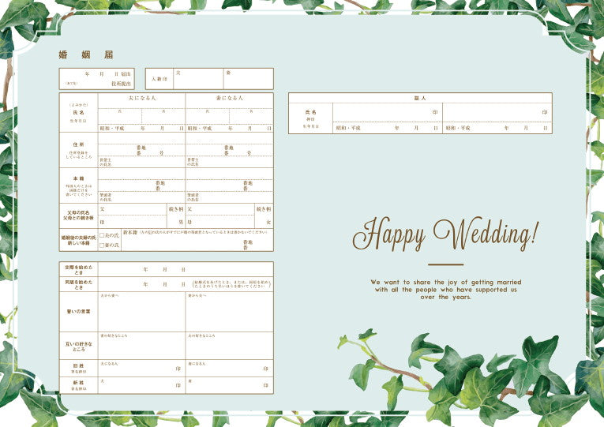Check the 夫の氏 checkbox
This screenshot has width=604, height=427.
102,235
